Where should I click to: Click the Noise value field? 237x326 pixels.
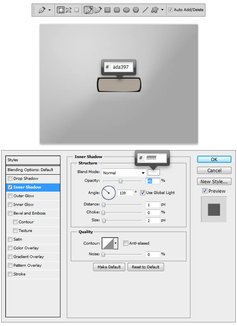(153, 254)
